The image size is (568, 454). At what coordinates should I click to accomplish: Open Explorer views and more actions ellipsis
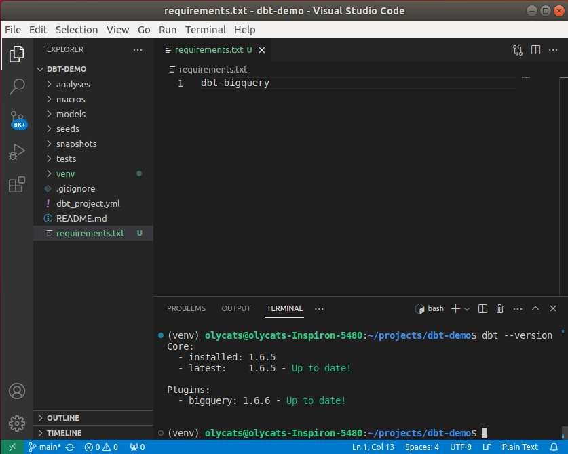[138, 50]
